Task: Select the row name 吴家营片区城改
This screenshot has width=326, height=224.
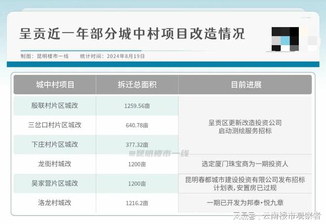Action: (x=55, y=183)
